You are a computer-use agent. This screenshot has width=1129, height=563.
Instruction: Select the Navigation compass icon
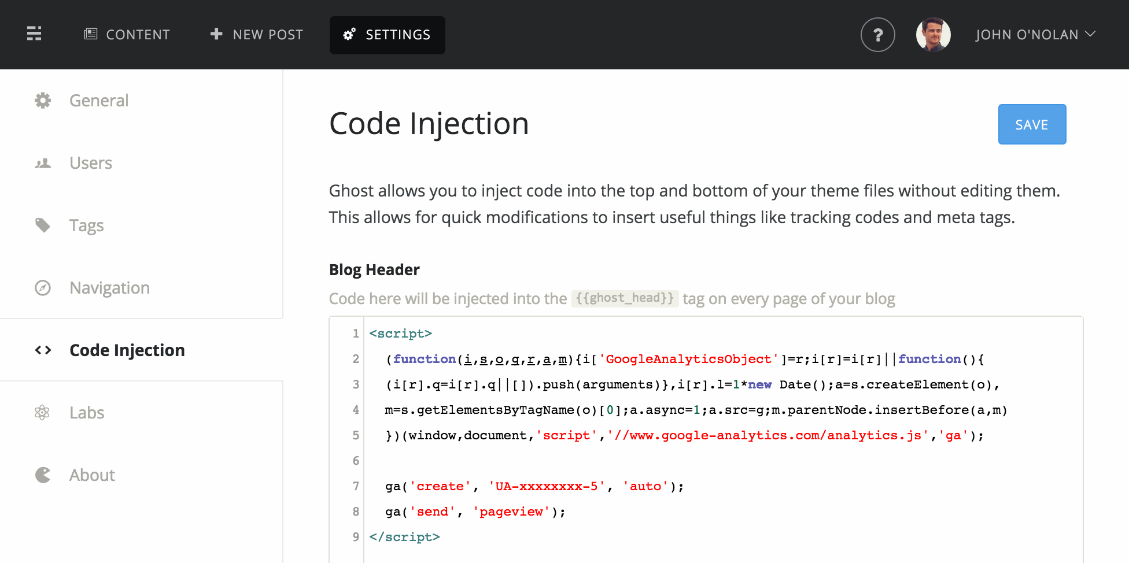(x=42, y=287)
